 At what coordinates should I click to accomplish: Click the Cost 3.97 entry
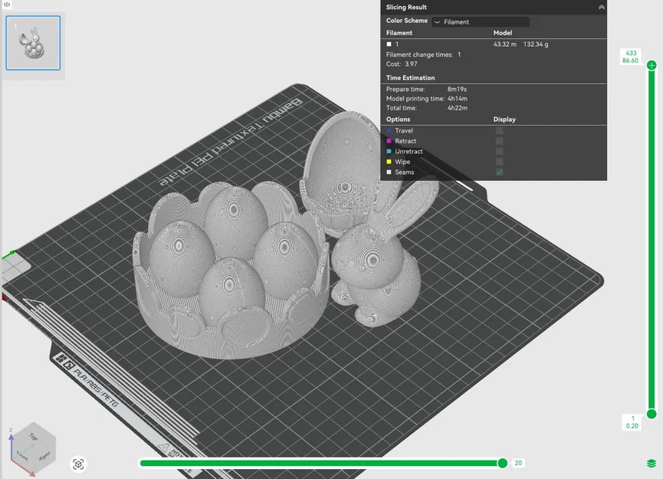coord(402,64)
